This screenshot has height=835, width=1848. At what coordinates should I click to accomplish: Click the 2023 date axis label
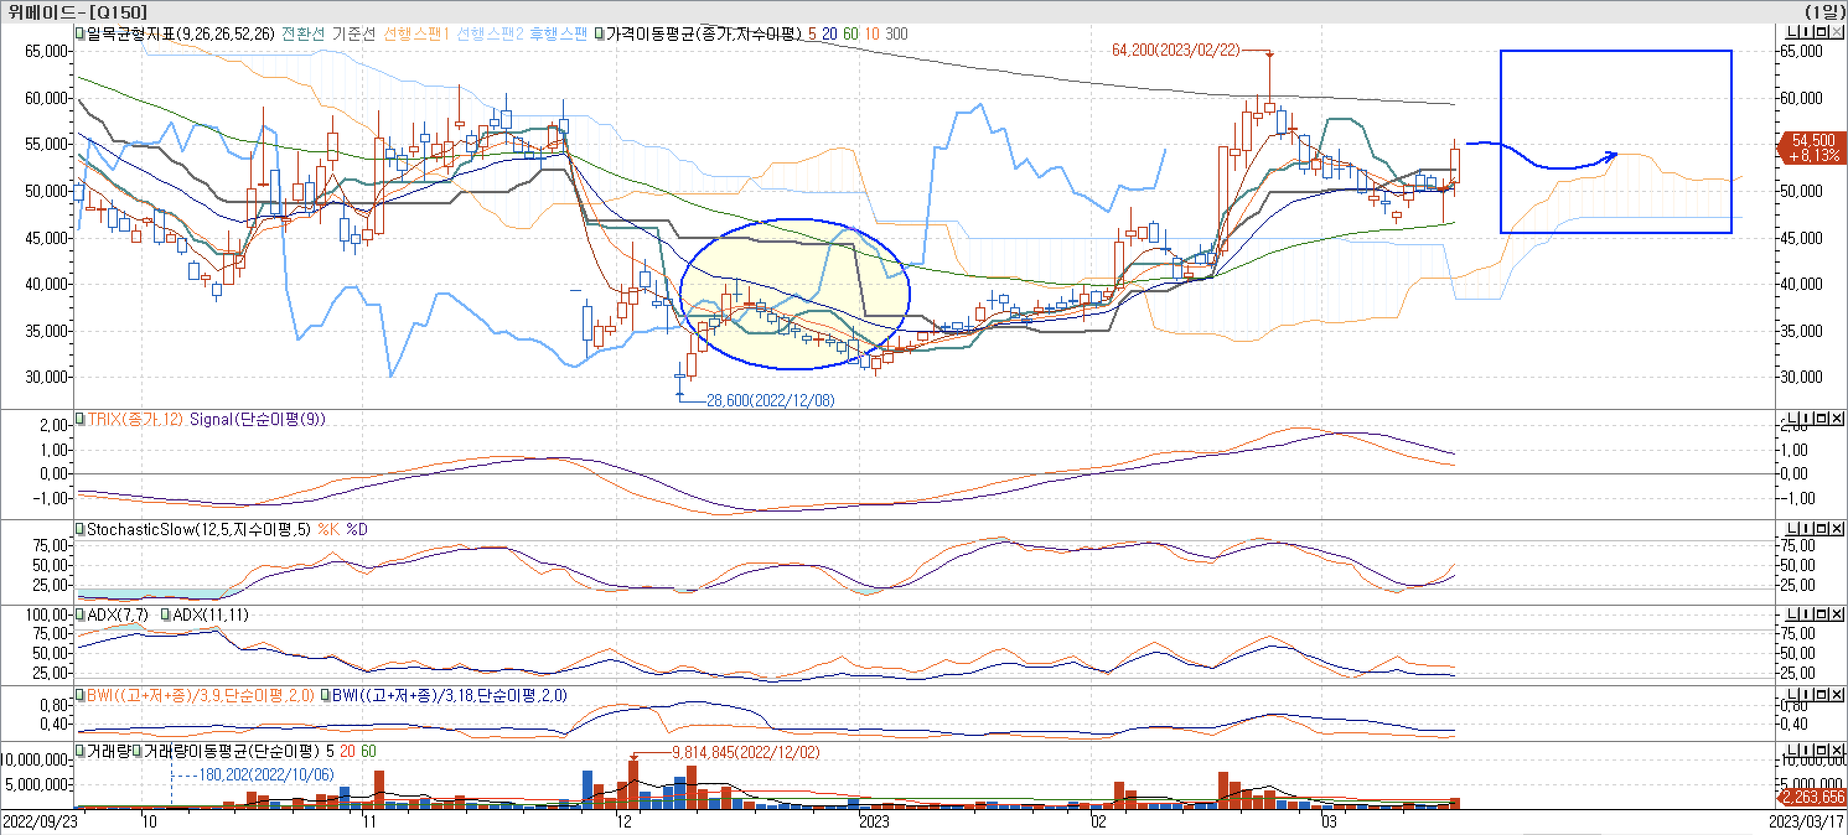tap(874, 821)
